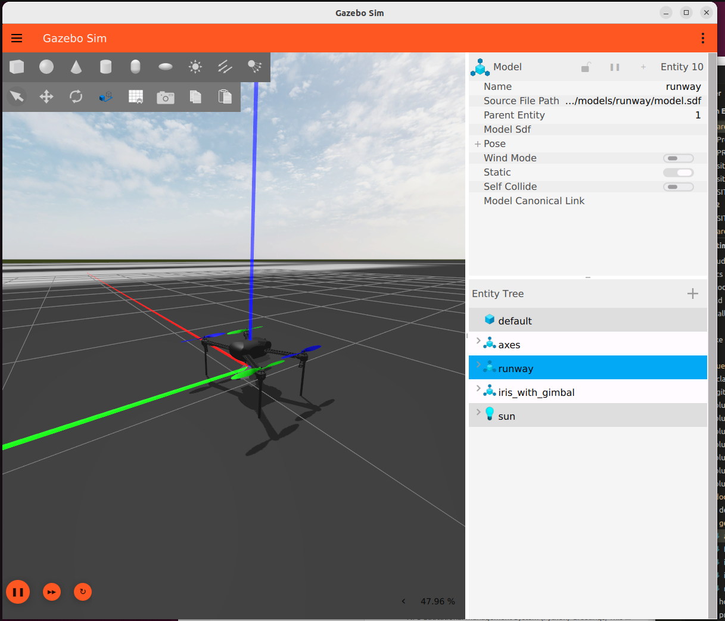
Task: Add a point light
Action: (x=195, y=67)
